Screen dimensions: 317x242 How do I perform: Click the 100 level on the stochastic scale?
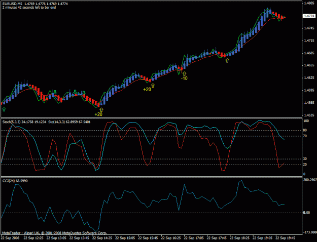pos(306,121)
